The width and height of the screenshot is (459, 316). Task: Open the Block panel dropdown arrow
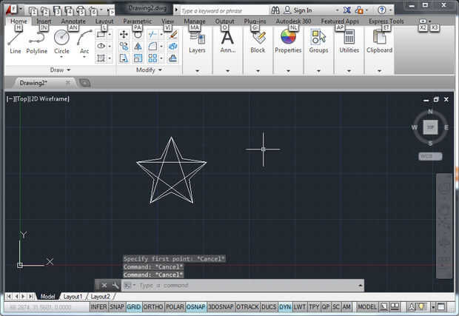258,70
